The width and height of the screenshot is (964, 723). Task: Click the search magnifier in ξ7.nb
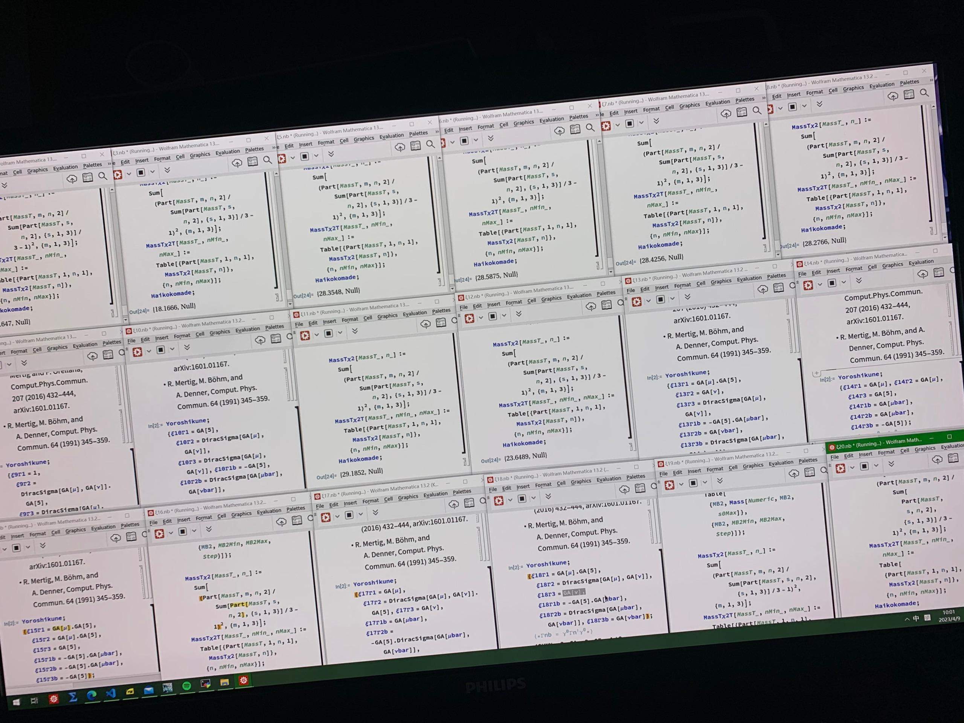[x=757, y=111]
